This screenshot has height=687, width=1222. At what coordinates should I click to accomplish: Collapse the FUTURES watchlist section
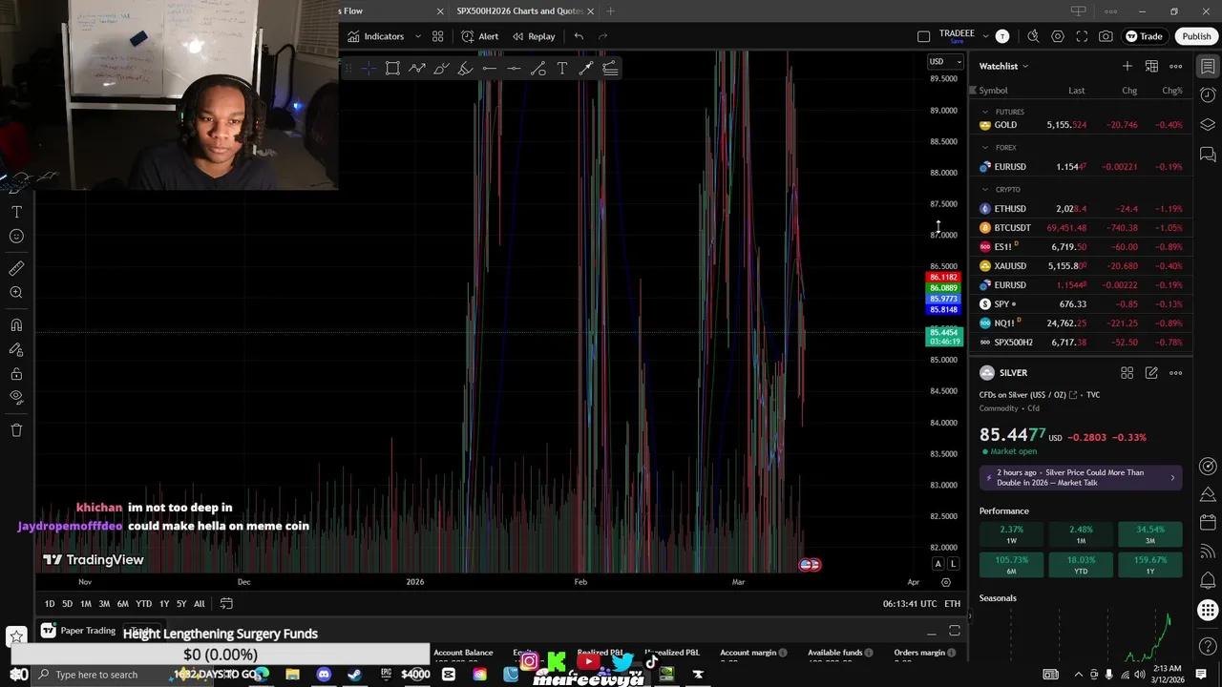click(x=985, y=112)
